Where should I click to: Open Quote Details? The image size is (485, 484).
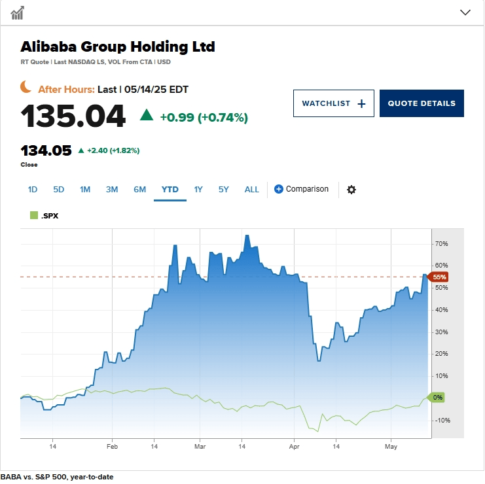(422, 103)
